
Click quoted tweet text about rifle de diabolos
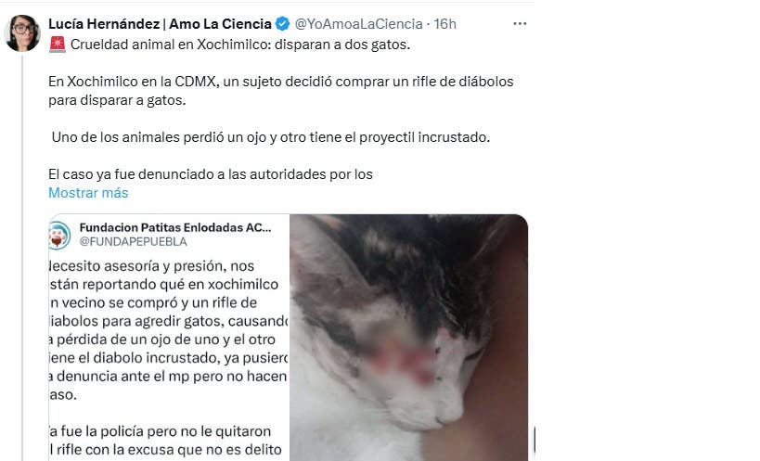pos(168,330)
